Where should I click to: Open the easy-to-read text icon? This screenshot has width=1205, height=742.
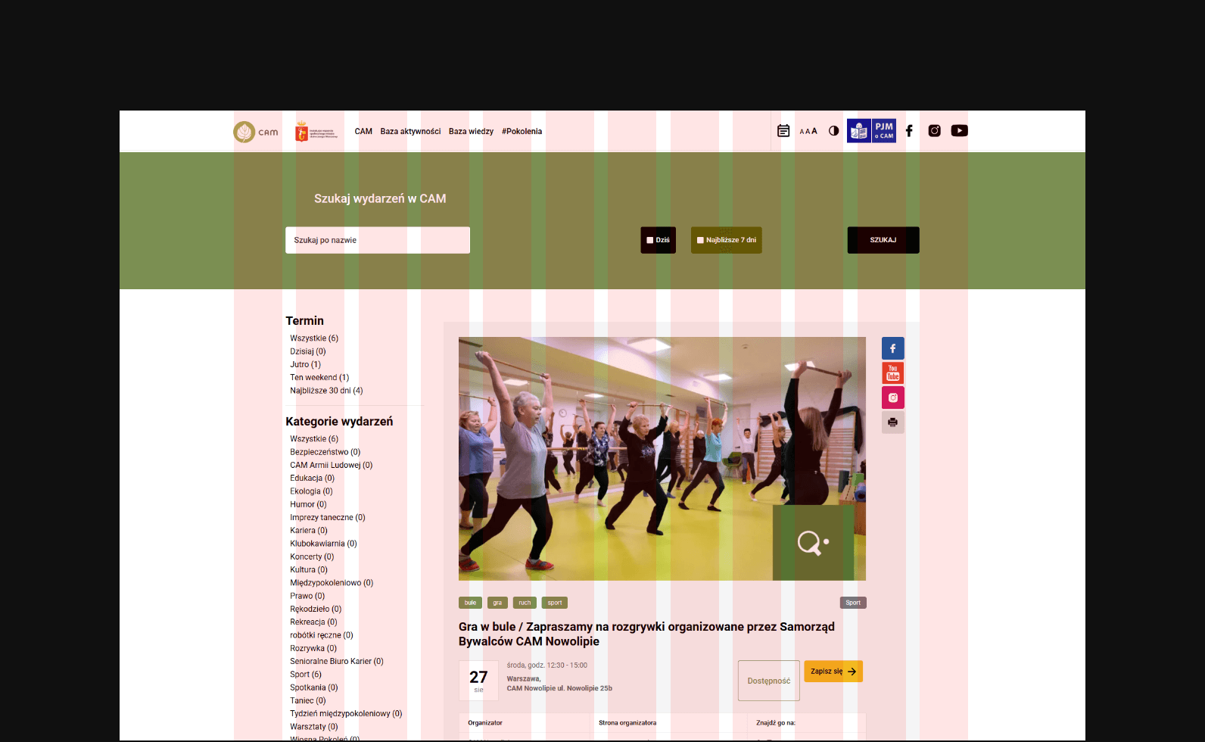pyautogui.click(x=859, y=131)
